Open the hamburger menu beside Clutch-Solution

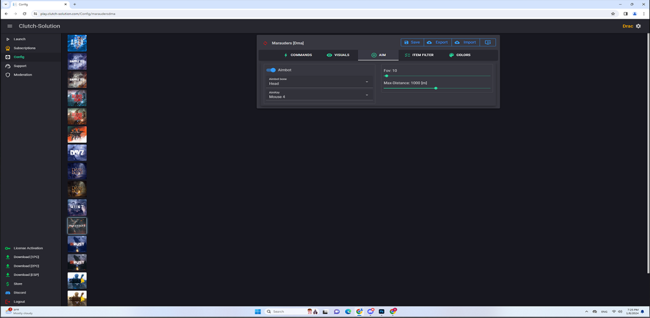pyautogui.click(x=10, y=26)
